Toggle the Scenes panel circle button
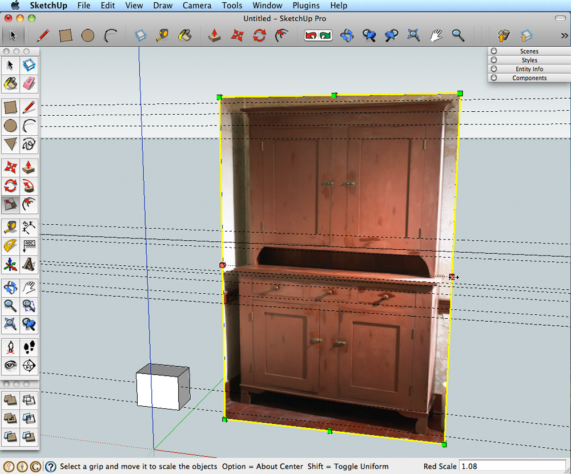Screen dimensions: 571x474 (x=494, y=51)
